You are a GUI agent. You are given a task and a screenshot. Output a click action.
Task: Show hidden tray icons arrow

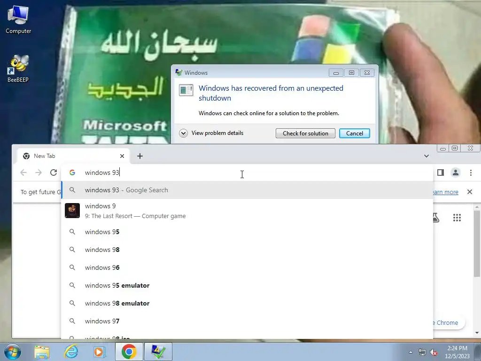click(411, 352)
